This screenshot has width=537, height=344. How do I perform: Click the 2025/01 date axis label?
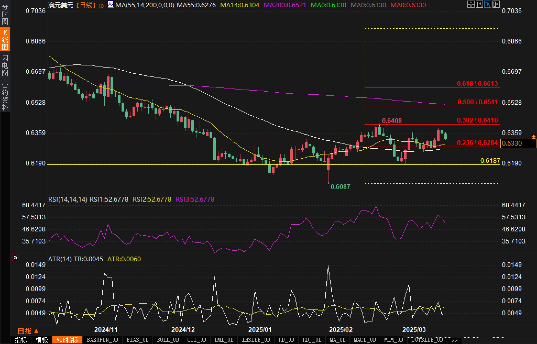tap(260, 330)
